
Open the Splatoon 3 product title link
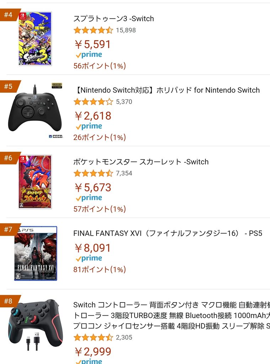coord(114,18)
